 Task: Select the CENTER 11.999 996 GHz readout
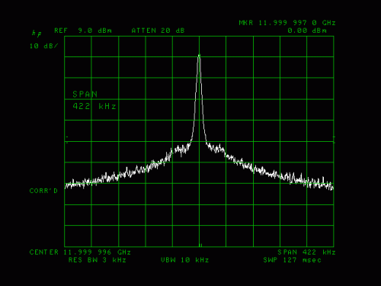tap(80, 252)
